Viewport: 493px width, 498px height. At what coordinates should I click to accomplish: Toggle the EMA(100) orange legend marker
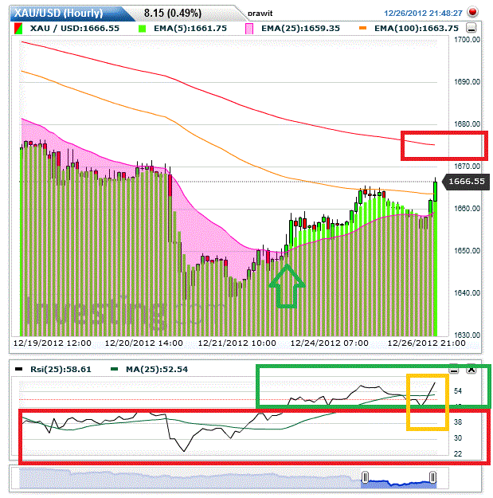click(362, 28)
